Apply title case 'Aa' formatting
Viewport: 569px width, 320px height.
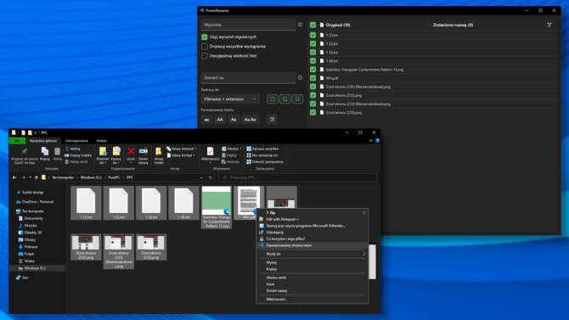[234, 120]
